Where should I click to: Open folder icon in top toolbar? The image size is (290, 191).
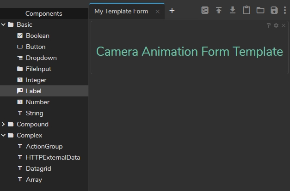(260, 10)
